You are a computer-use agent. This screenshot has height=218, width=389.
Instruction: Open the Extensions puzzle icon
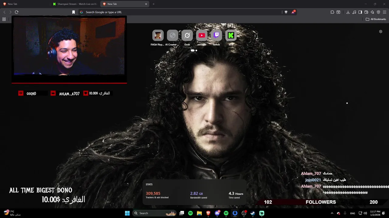click(332, 12)
